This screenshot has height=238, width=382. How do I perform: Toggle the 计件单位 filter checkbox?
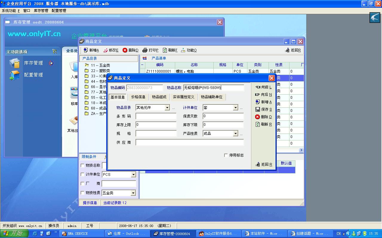coord(83,175)
